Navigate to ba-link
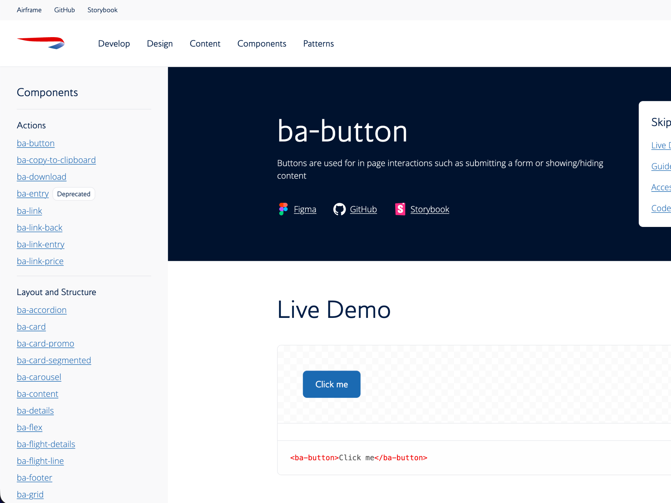The height and width of the screenshot is (503, 671). [x=30, y=211]
